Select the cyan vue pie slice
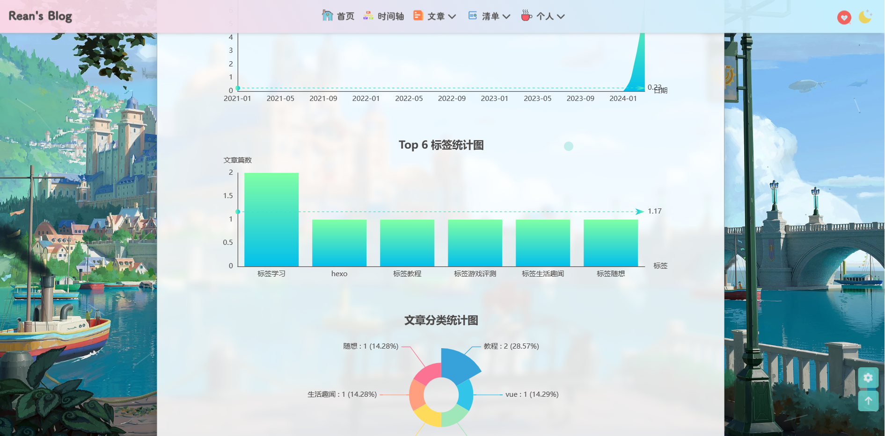The image size is (885, 436). coord(466,395)
